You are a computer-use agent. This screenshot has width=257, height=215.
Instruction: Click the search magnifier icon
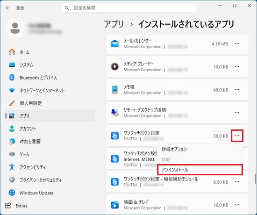[67, 8]
